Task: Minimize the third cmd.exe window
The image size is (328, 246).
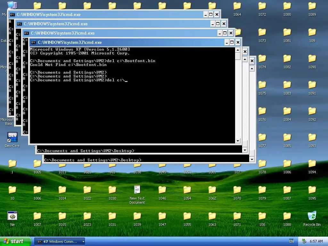Action: tap(220, 33)
